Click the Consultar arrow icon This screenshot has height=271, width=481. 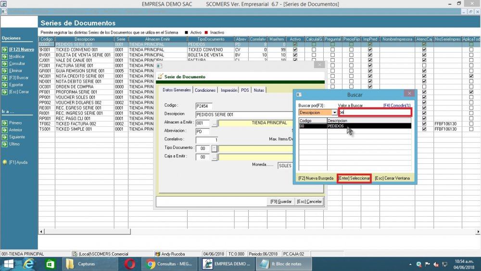coord(5,64)
